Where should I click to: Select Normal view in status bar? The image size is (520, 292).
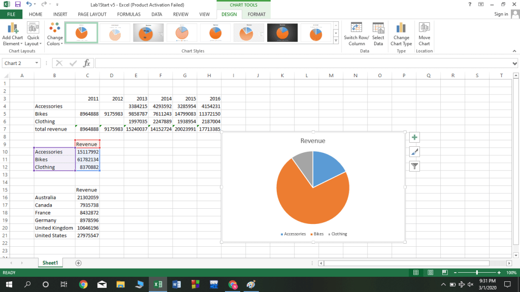pos(416,273)
